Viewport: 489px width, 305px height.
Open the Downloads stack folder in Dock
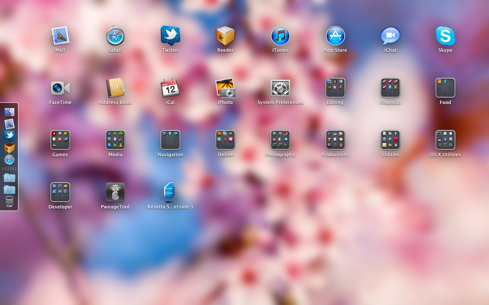coord(10,189)
